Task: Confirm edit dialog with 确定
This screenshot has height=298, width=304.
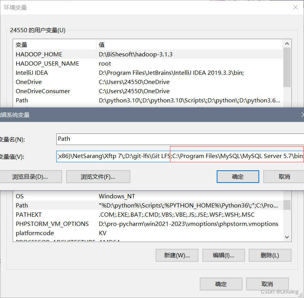Action: coord(238,176)
